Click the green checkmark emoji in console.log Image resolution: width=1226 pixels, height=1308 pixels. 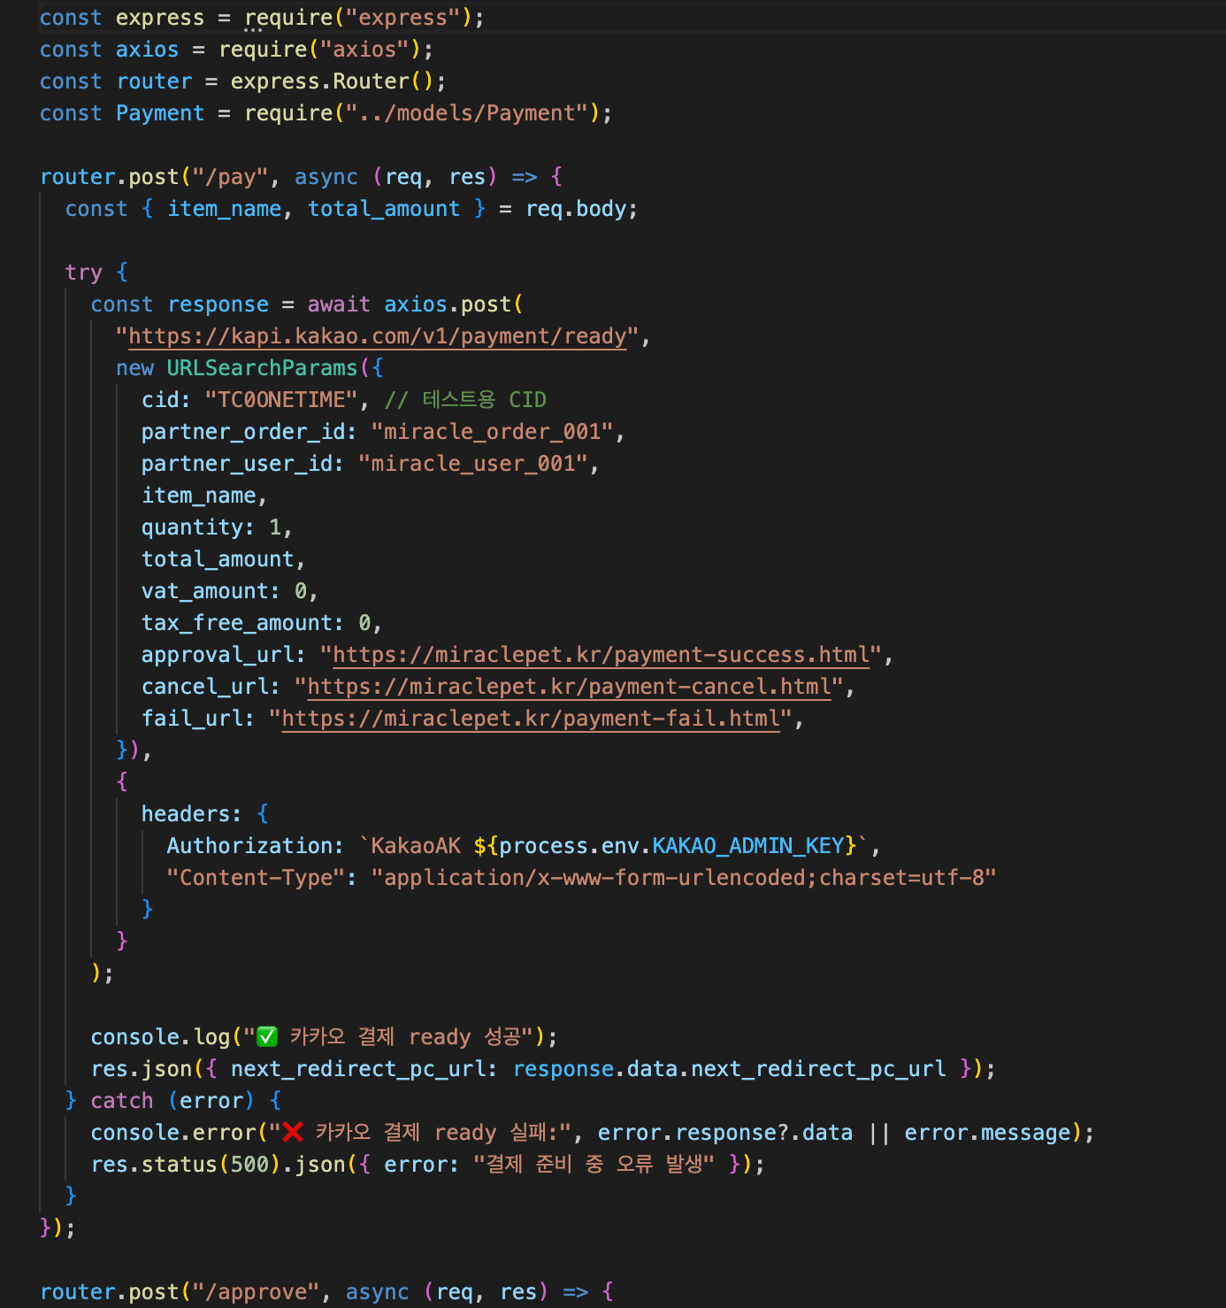tap(267, 1036)
